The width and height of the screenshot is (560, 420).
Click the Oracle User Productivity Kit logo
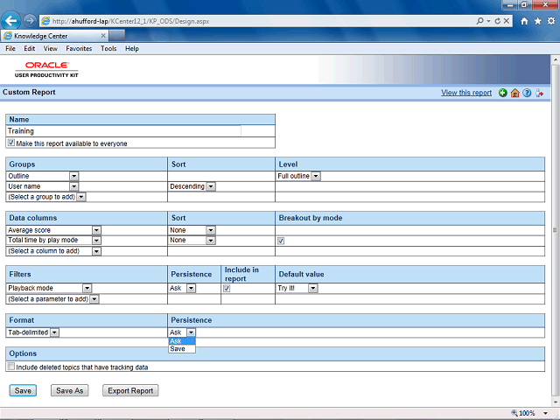pos(46,69)
